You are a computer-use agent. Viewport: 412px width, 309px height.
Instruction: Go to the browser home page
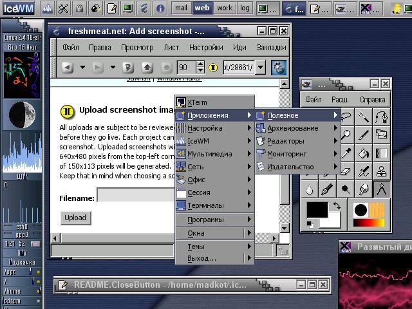(x=147, y=68)
